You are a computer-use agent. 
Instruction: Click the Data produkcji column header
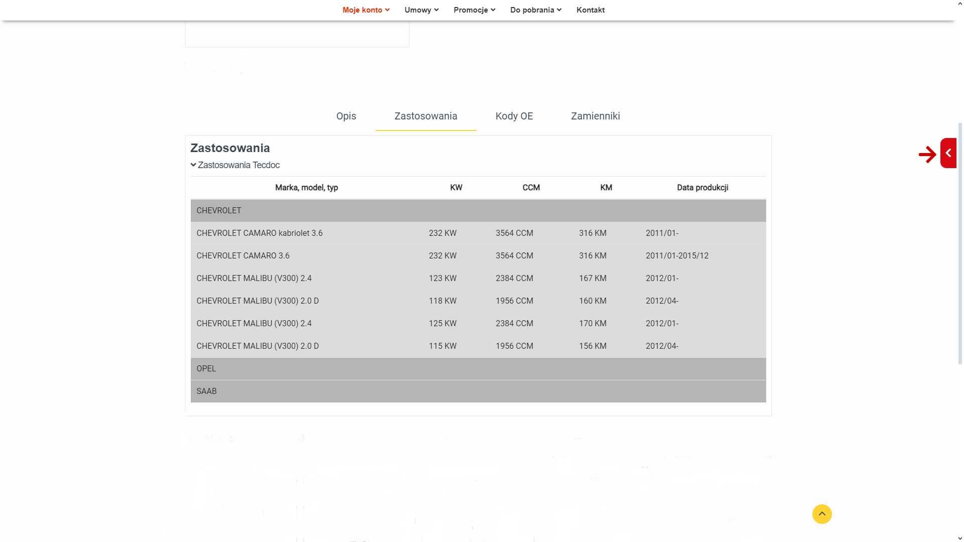click(702, 188)
